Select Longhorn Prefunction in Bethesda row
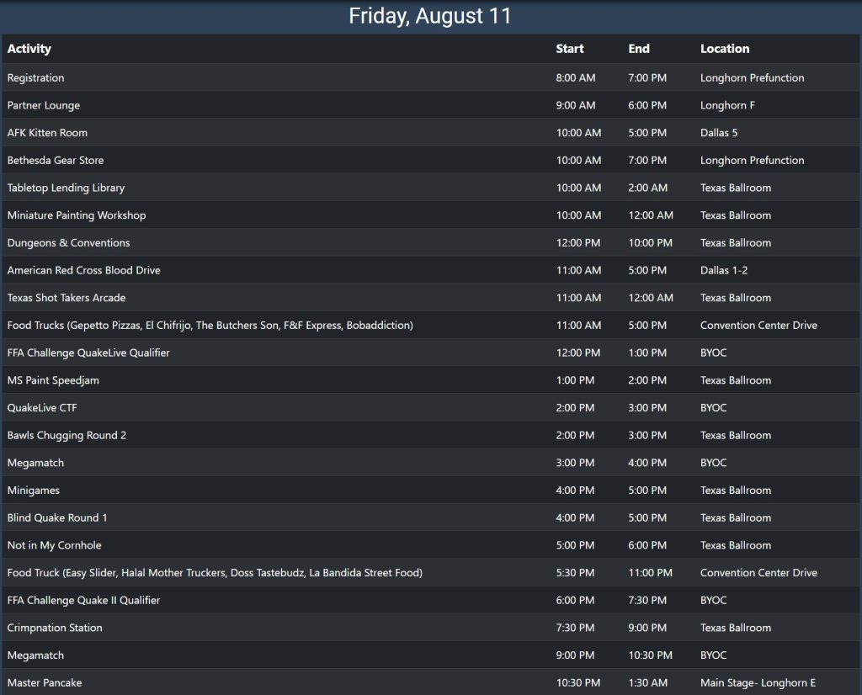 (752, 161)
